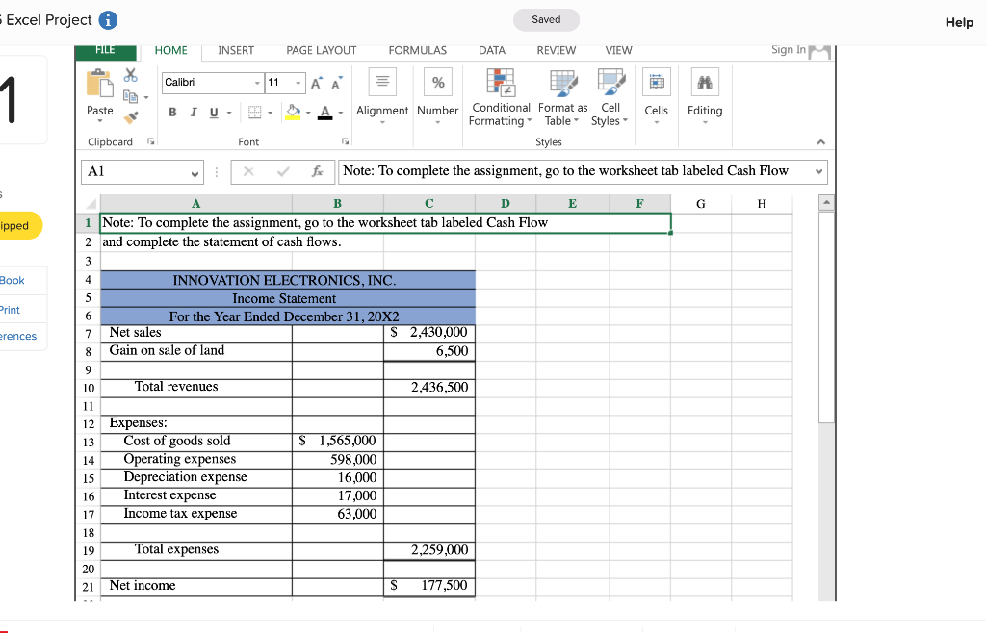Open the Help link
Image resolution: width=986 pixels, height=633 pixels.
coord(959,22)
